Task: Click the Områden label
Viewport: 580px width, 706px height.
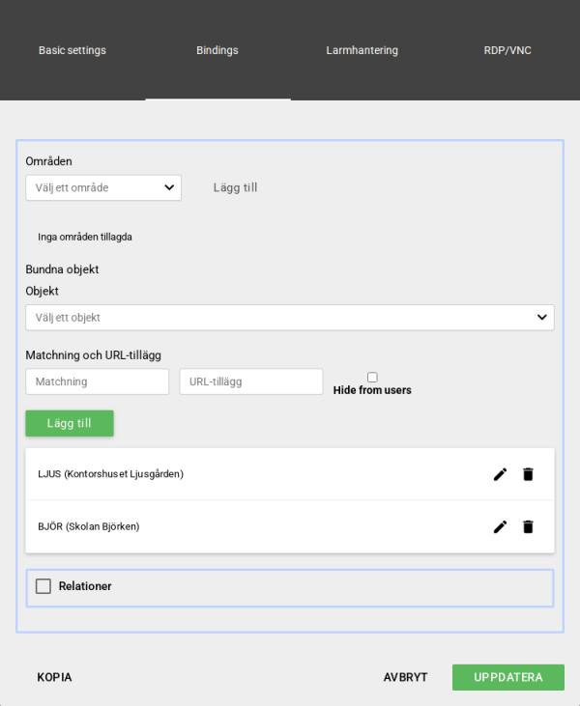Action: (x=48, y=161)
